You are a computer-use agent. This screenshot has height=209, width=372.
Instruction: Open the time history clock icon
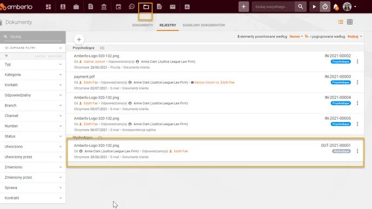click(132, 6)
